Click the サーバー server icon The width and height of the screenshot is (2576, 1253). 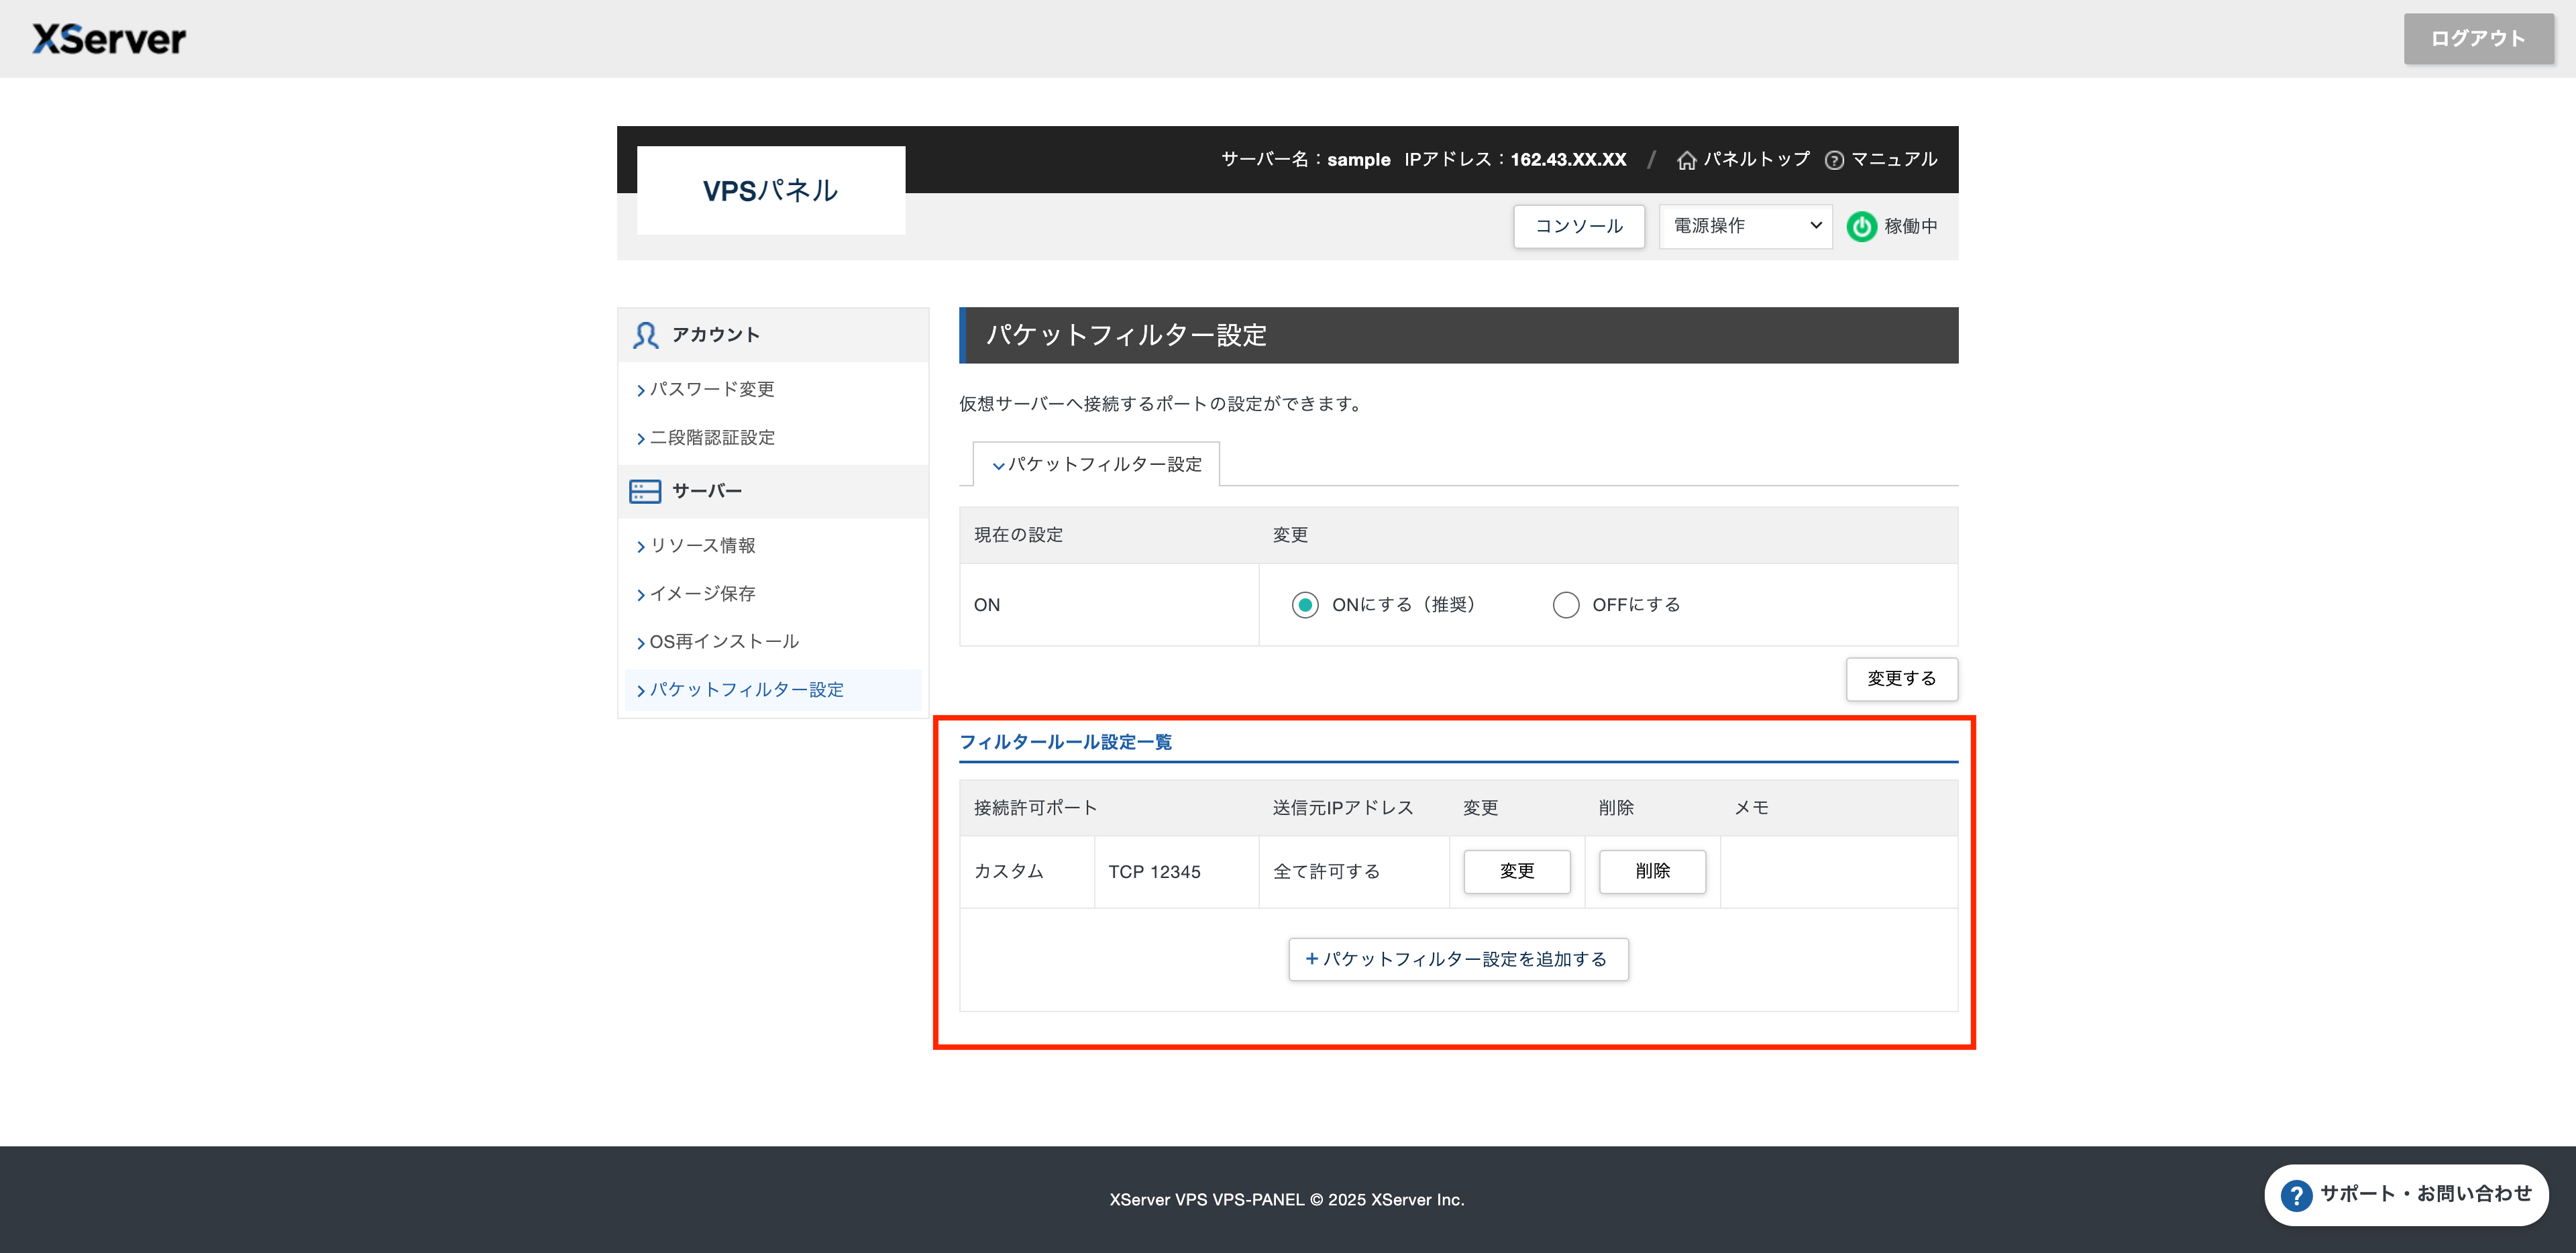[645, 491]
